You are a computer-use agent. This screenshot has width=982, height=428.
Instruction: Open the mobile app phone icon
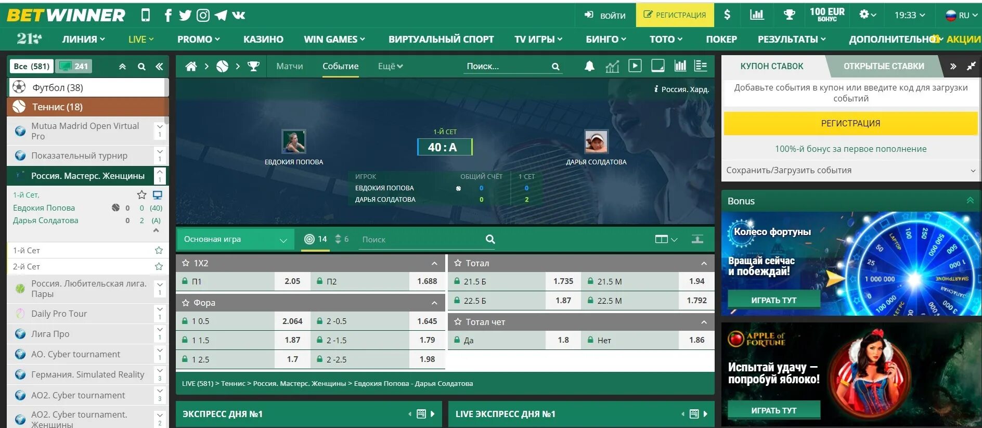[146, 15]
